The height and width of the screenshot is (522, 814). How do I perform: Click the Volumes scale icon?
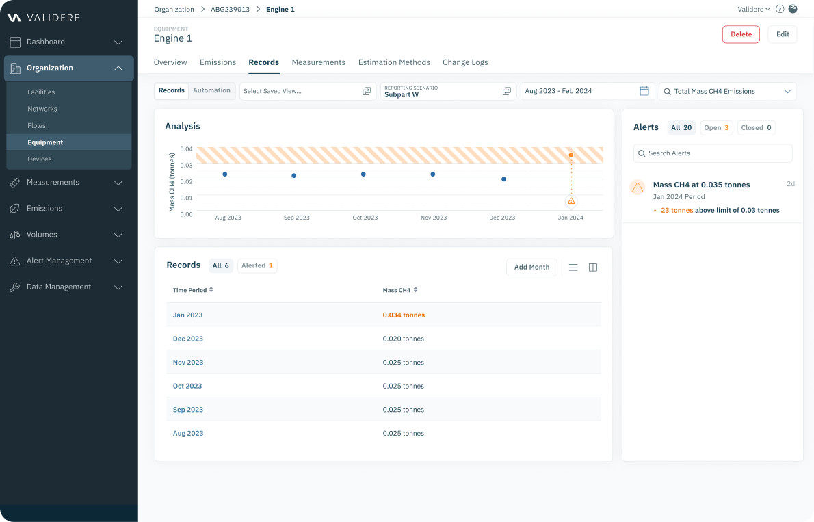(x=15, y=235)
